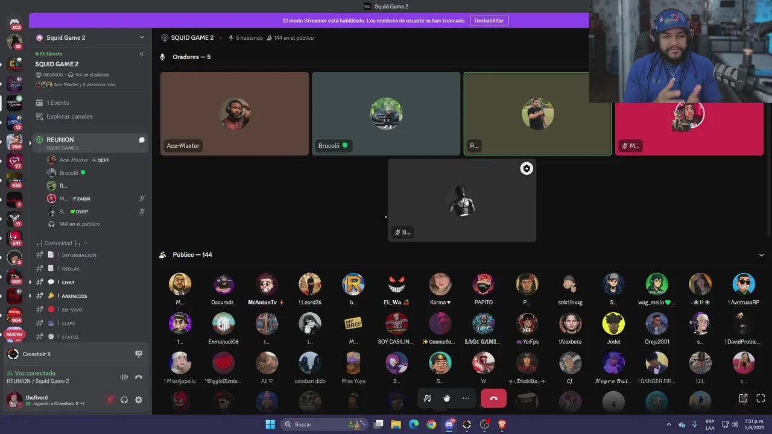Open server with 435 notification badge
This screenshot has width=772, height=434.
pos(14,181)
